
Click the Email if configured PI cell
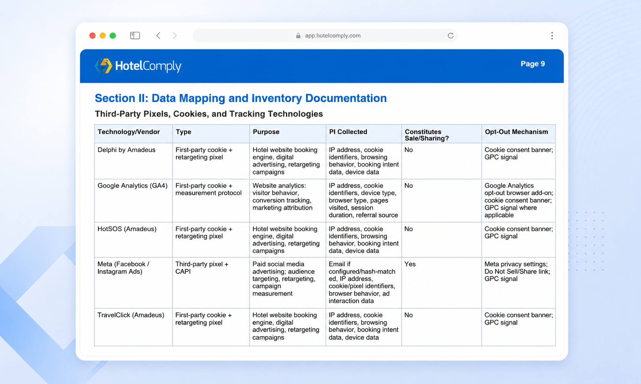coord(363,283)
